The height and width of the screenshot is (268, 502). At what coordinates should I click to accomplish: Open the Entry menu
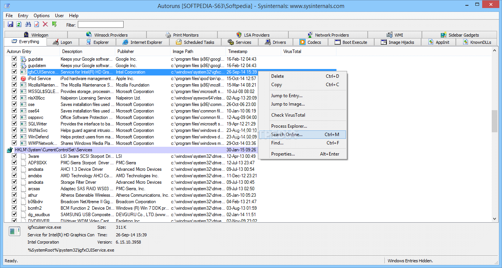(23, 16)
